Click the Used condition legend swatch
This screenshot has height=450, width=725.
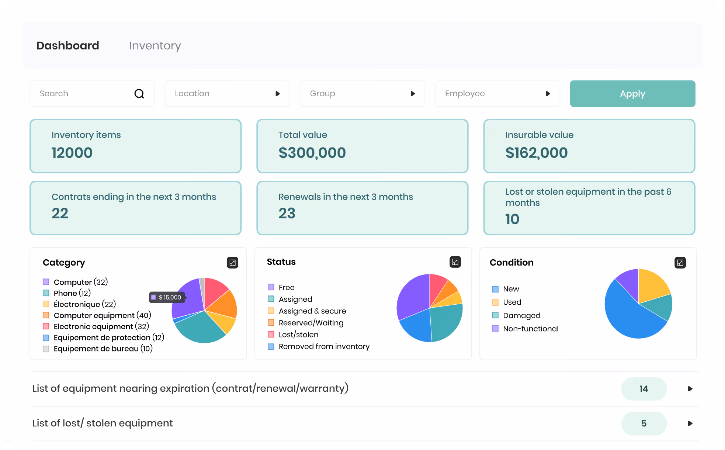click(495, 302)
